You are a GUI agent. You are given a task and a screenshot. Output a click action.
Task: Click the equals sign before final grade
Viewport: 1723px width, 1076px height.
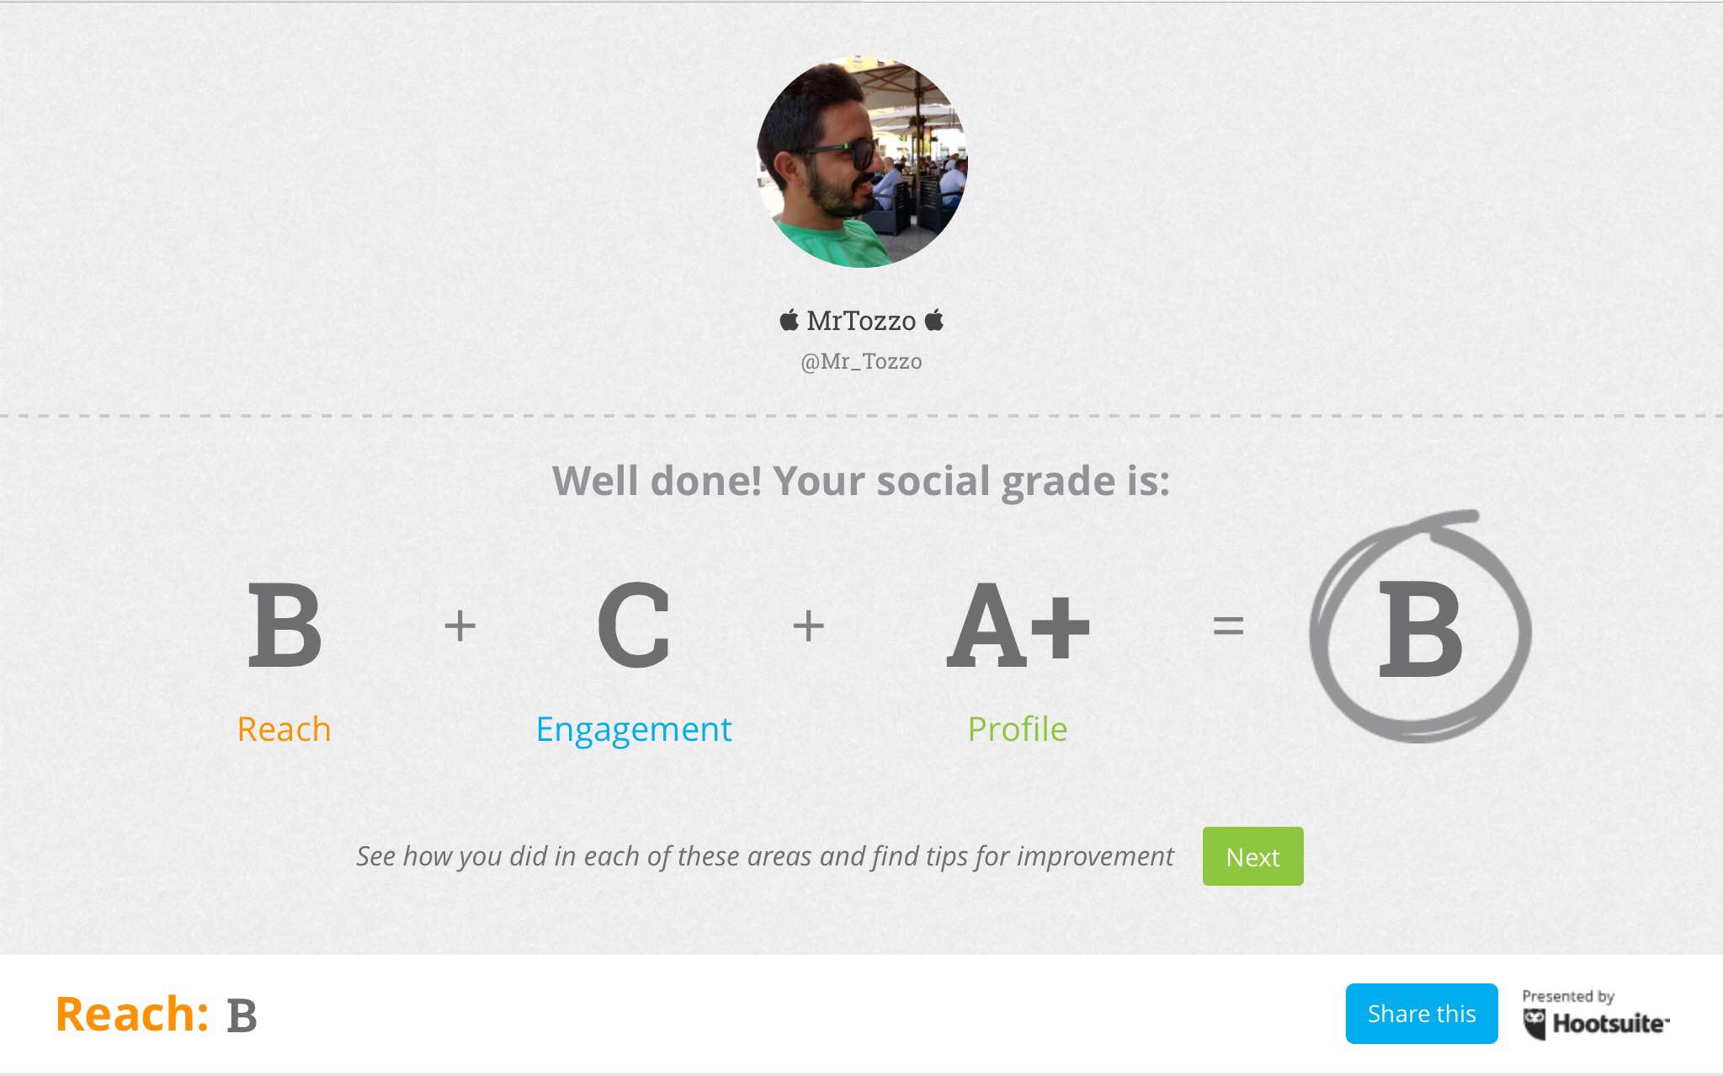point(1228,626)
